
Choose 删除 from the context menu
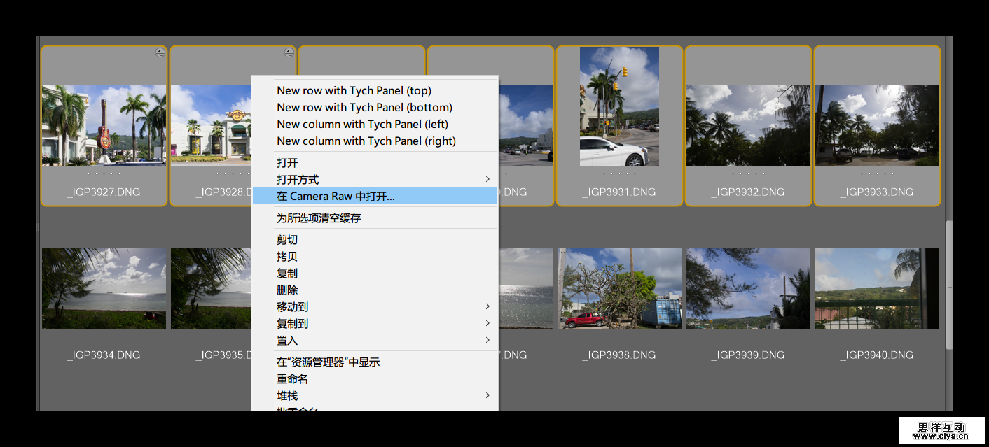[x=287, y=290]
